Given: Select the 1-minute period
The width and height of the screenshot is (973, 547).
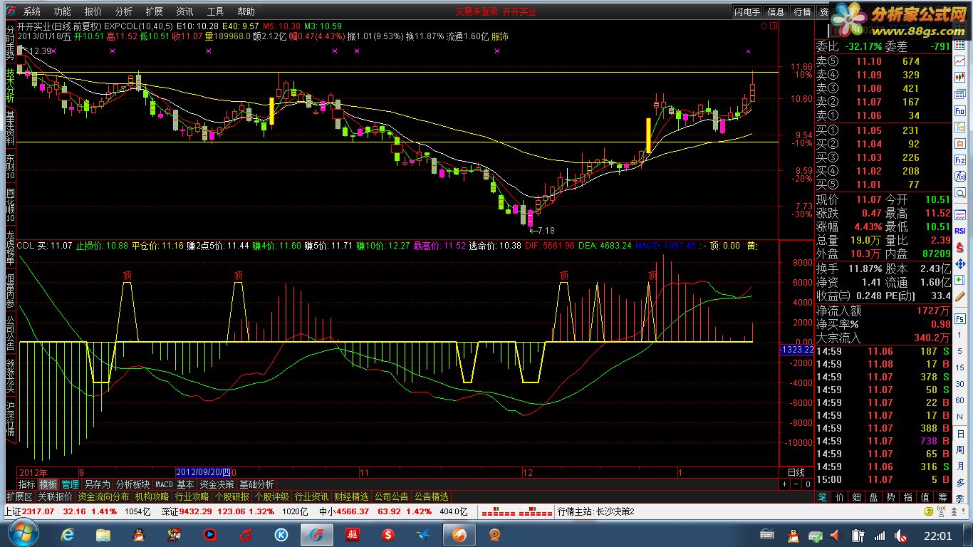Looking at the screenshot, I should tap(960, 335).
